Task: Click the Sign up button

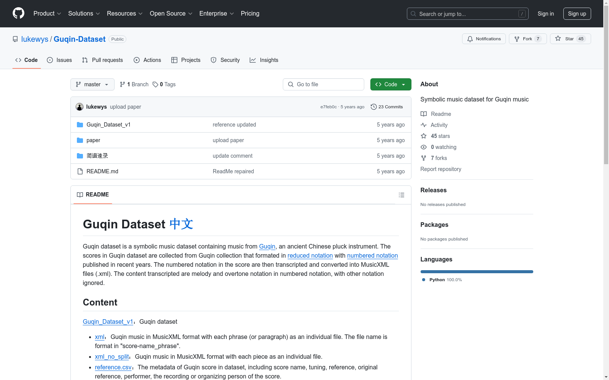Action: tap(577, 14)
